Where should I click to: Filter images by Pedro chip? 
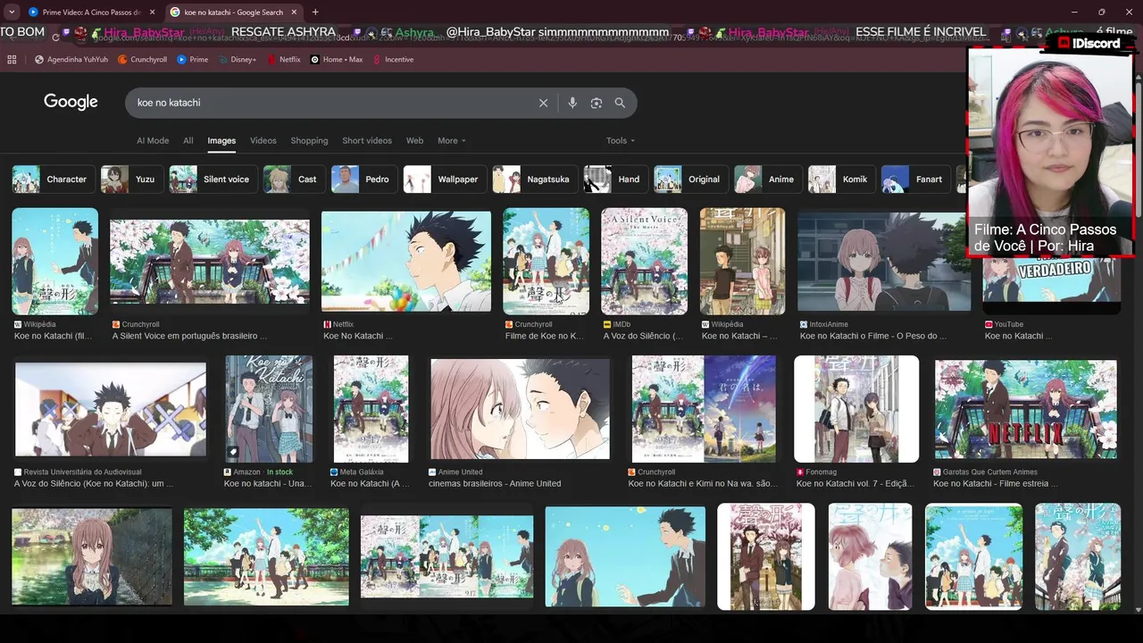pyautogui.click(x=363, y=180)
